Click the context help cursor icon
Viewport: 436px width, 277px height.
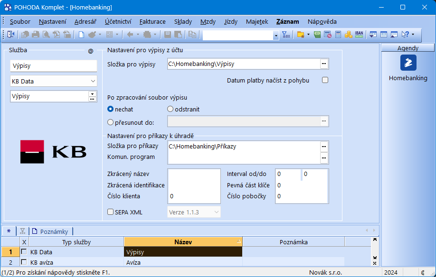coord(405,35)
